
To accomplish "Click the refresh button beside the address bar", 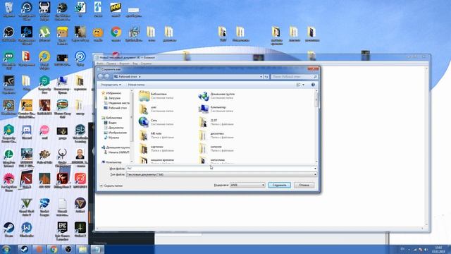I will [266, 77].
